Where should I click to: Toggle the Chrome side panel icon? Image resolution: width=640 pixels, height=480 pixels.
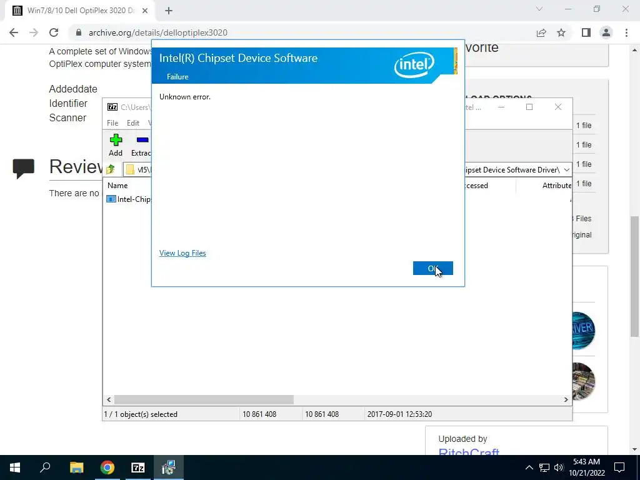(586, 32)
